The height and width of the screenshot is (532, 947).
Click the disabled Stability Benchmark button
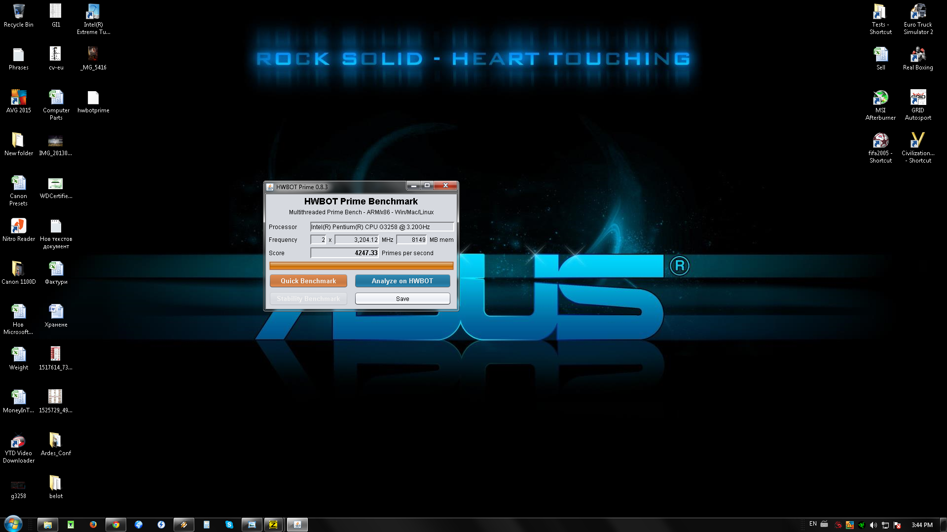click(x=308, y=299)
